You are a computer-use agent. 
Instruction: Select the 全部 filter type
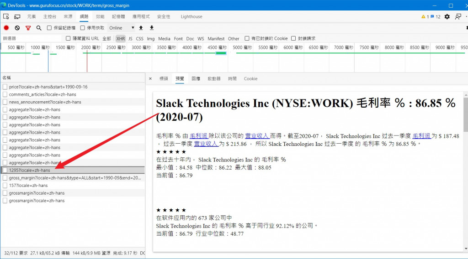106,38
